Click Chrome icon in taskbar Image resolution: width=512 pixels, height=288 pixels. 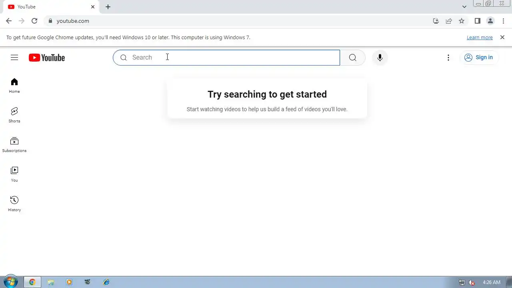[32, 282]
